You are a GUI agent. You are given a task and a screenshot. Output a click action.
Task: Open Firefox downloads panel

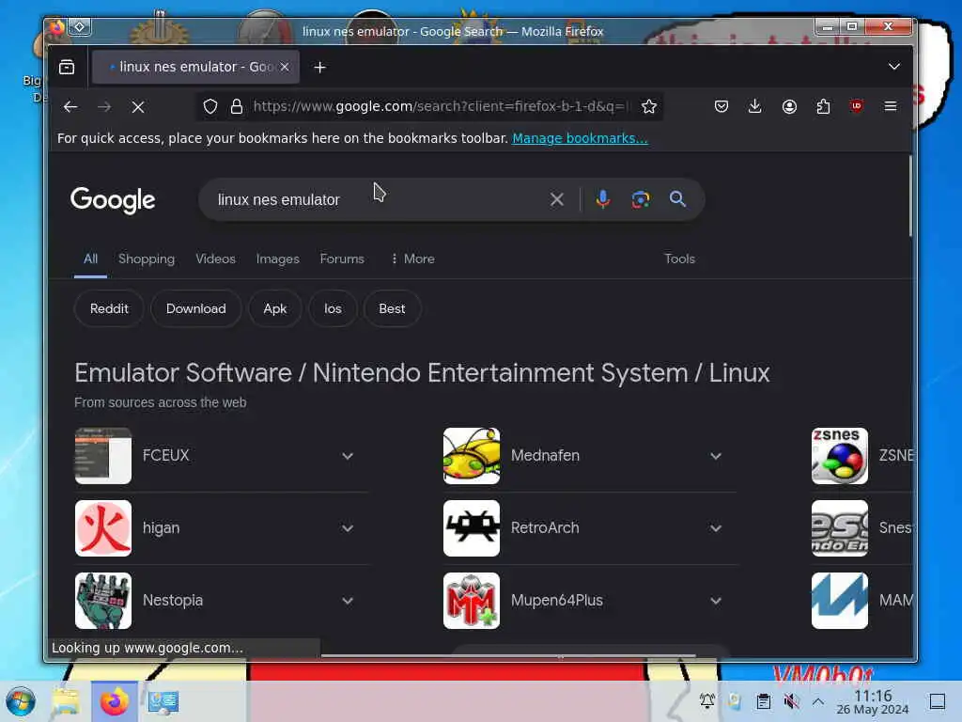[755, 107]
